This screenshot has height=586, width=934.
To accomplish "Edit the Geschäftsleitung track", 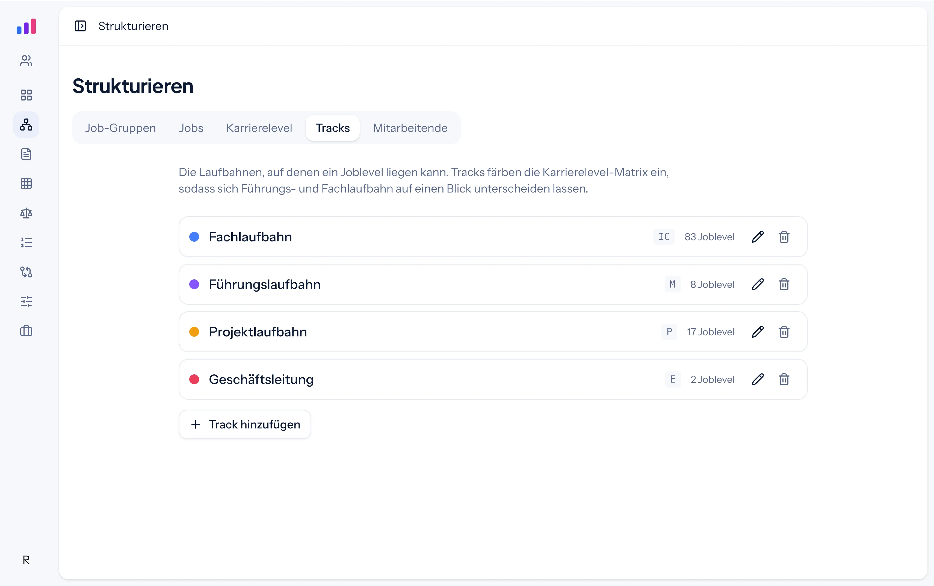I will click(x=758, y=380).
